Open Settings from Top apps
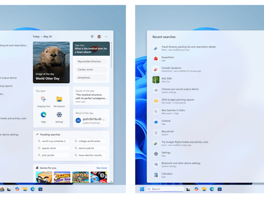Image resolution: width=264 pixels, height=198 pixels. tap(59, 117)
